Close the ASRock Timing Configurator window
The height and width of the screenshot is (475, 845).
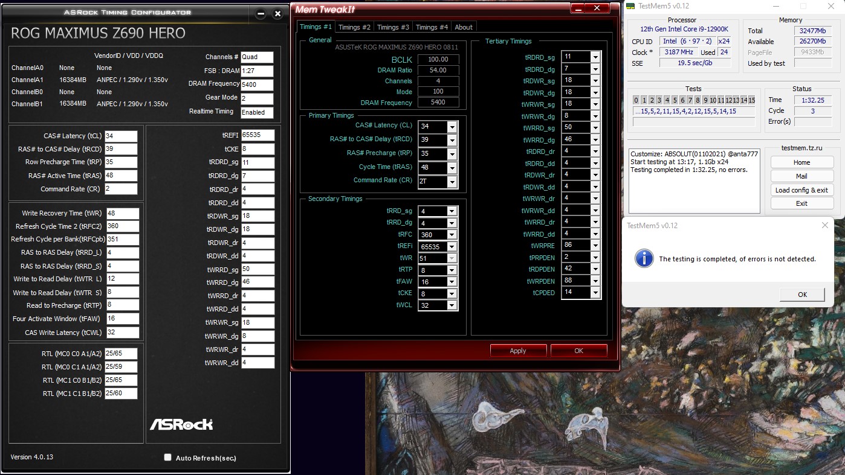coord(277,13)
